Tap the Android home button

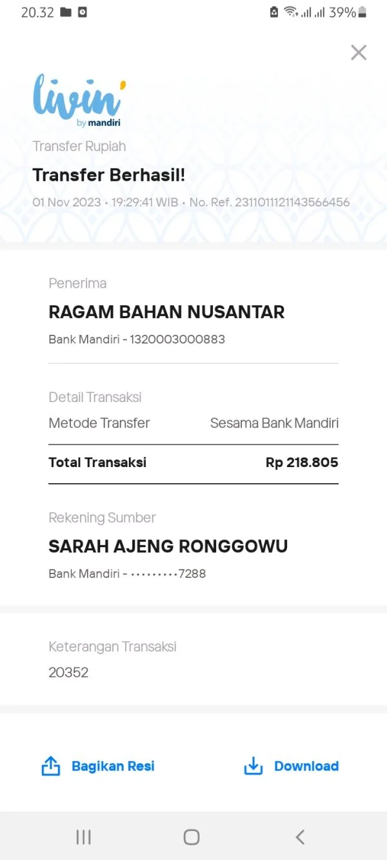pyautogui.click(x=192, y=837)
